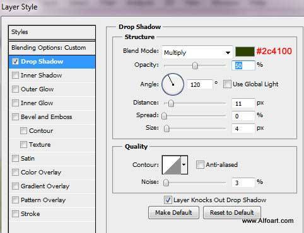Image resolution: width=304 pixels, height=233 pixels.
Task: Click the Size value input field
Action: (243, 128)
